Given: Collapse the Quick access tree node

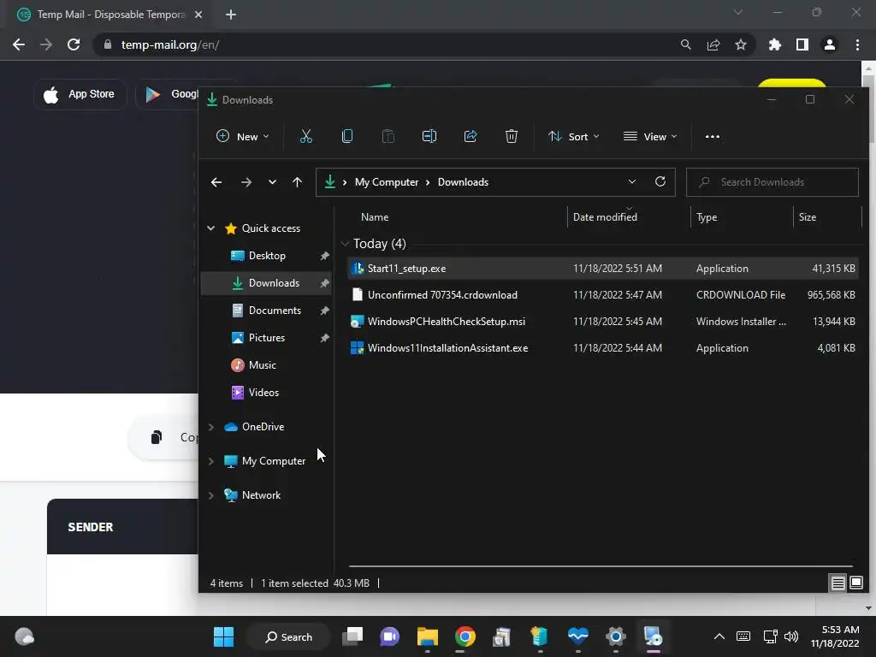Looking at the screenshot, I should click(210, 228).
